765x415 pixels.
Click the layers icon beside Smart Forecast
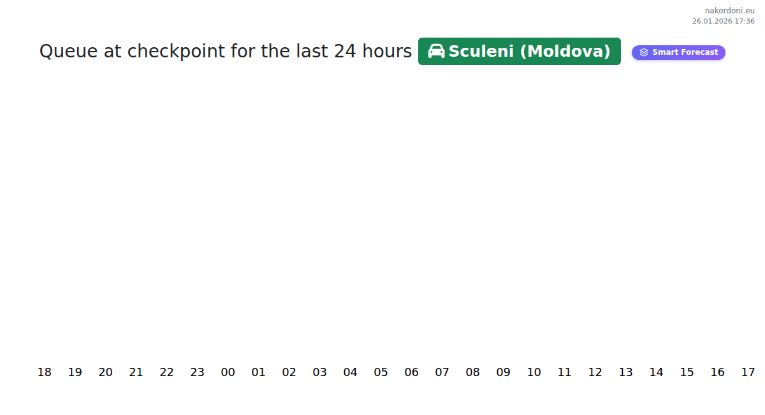pos(644,52)
